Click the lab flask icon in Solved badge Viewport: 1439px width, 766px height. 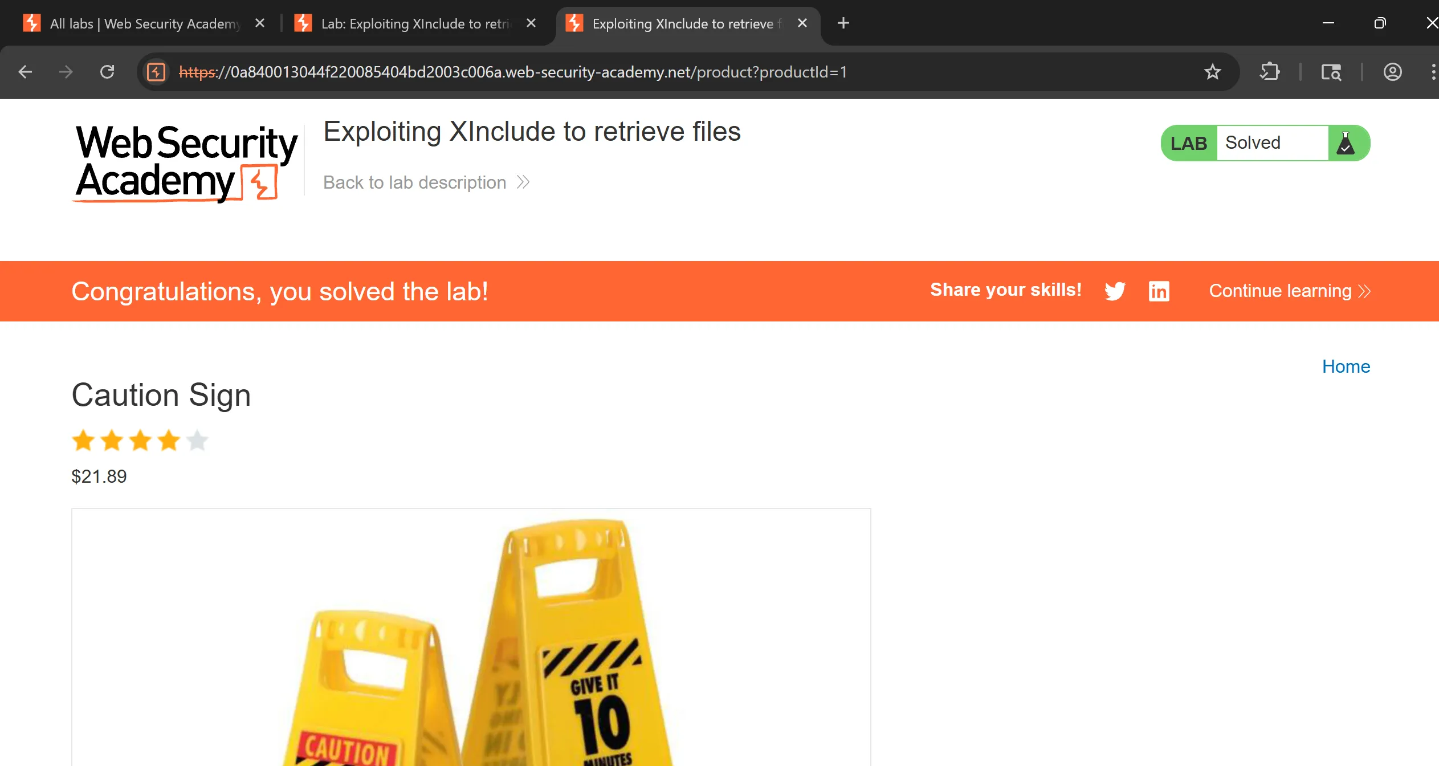click(1346, 143)
